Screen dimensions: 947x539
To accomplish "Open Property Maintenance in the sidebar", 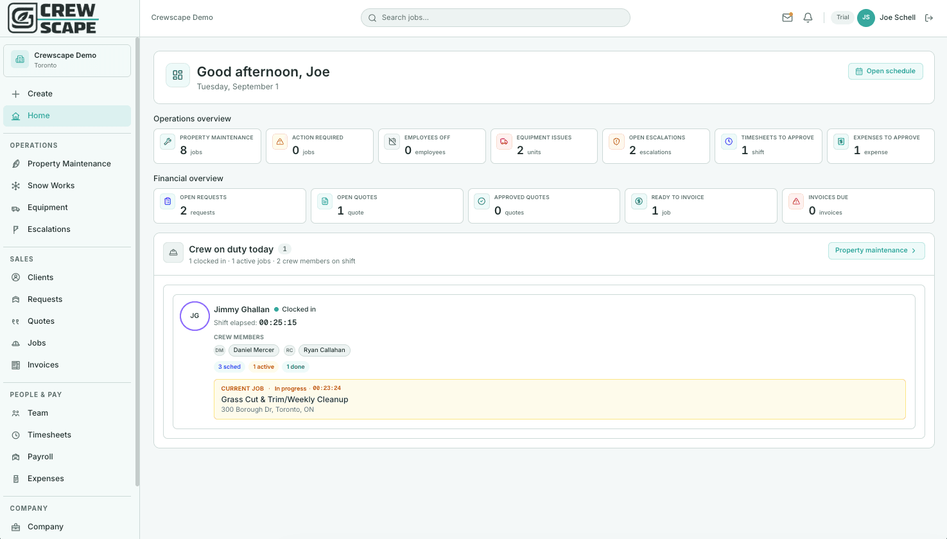I will 67,164.
